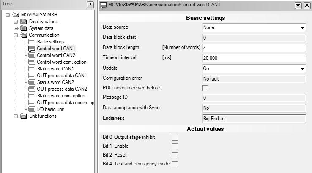Click the Data block start field
The height and width of the screenshot is (173, 312).
click(x=254, y=38)
